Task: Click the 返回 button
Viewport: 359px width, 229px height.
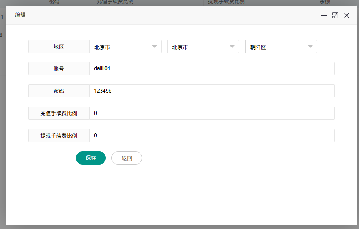Action: coord(127,158)
